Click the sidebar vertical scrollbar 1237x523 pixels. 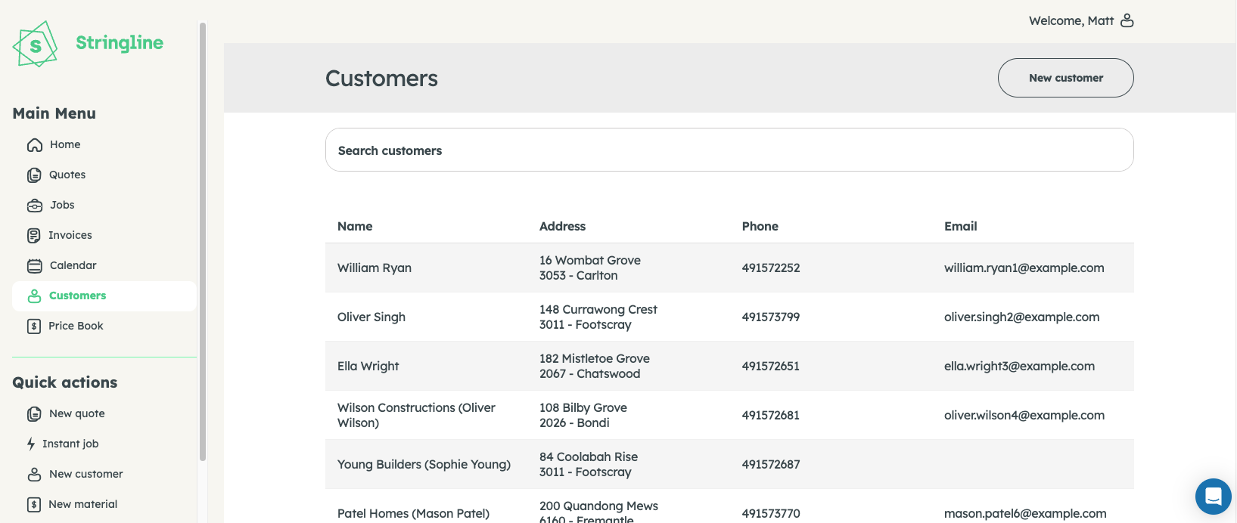pos(203,242)
